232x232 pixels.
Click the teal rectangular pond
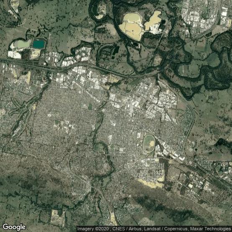click(38, 44)
